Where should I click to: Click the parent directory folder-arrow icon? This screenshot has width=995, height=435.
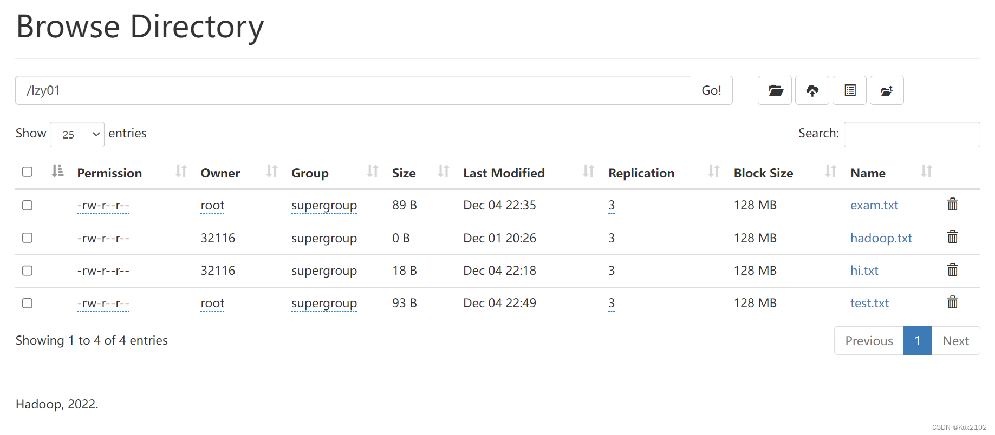pos(887,90)
